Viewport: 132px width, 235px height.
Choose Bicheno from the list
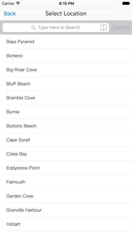[x=66, y=56]
